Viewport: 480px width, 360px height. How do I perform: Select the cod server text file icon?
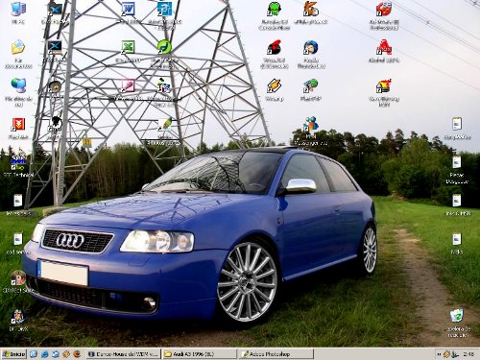18,239
